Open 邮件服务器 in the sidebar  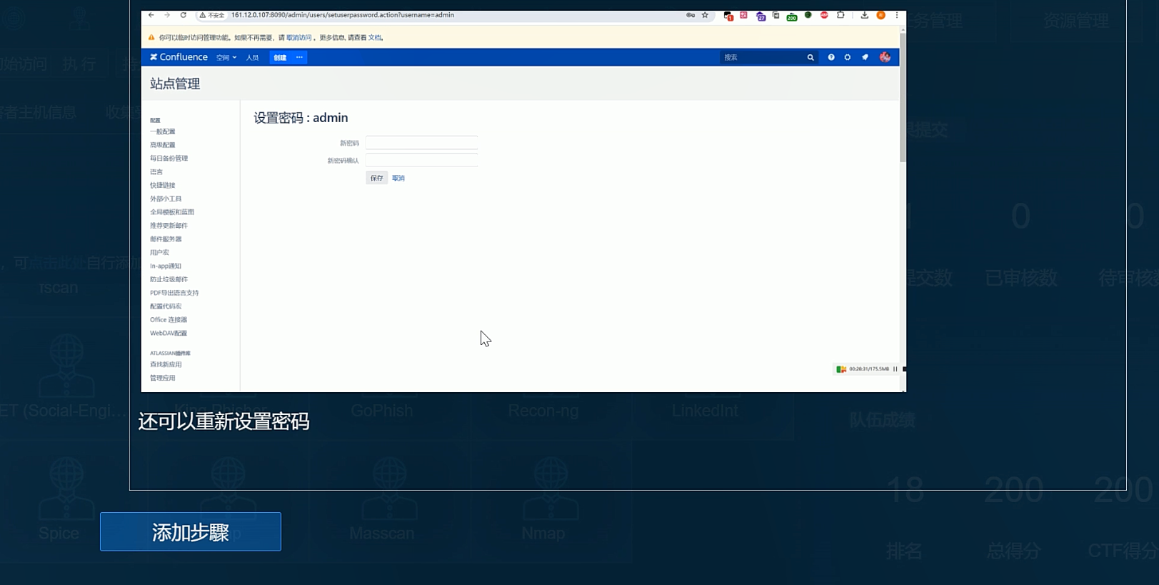[166, 239]
